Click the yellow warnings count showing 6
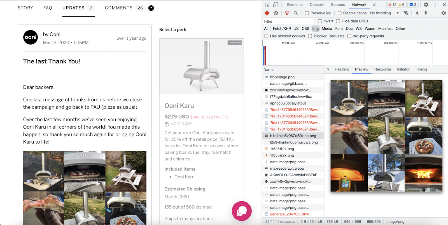The image size is (448, 225). [x=402, y=5]
